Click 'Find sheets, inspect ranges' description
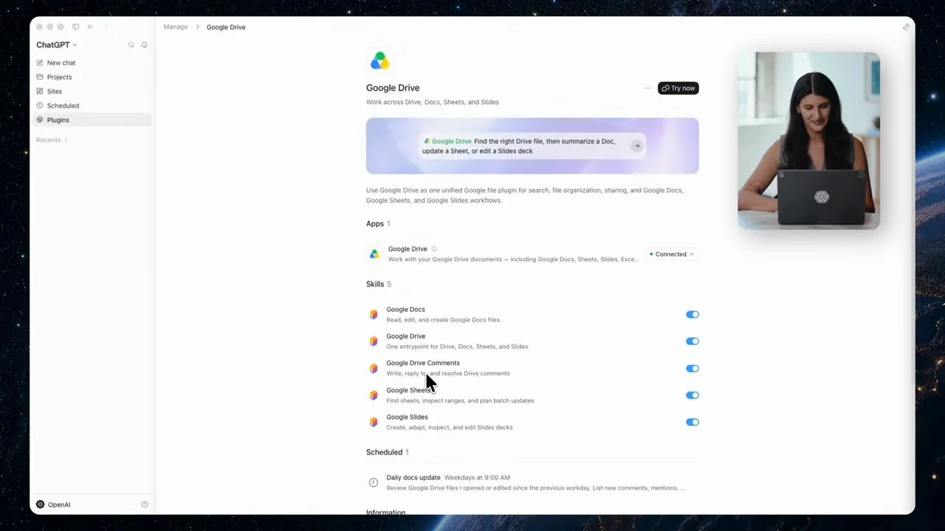Viewport: 945px width, 531px height. point(460,400)
